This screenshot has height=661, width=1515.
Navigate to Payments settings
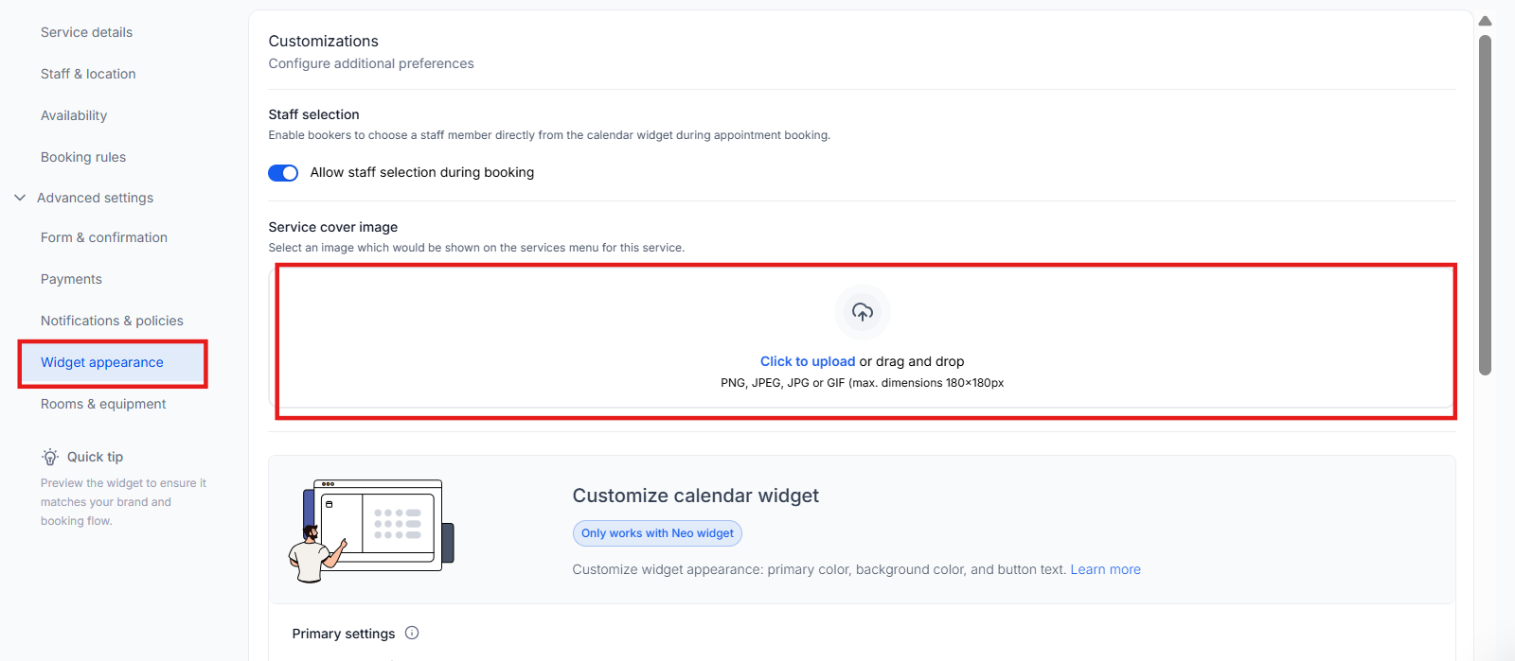pos(71,279)
